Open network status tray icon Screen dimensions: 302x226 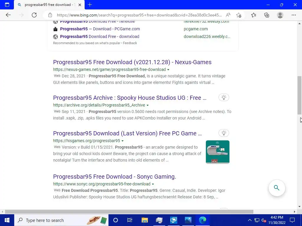click(257, 220)
